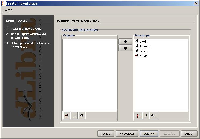Click step 1 Podaj informacje ogólne
The width and height of the screenshot is (200, 139).
26,29
